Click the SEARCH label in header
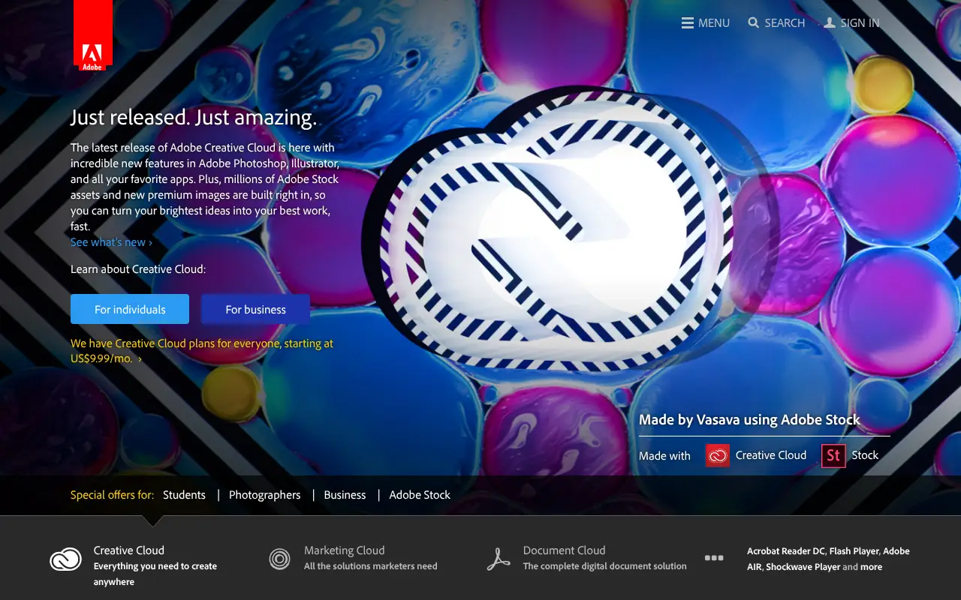This screenshot has width=961, height=600. [785, 23]
